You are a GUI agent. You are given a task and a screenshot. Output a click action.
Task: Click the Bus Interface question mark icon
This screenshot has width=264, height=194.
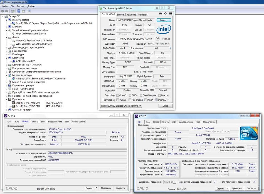click(x=170, y=48)
